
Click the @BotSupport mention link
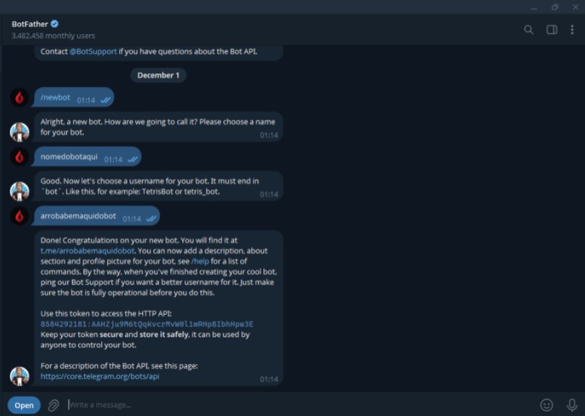point(93,51)
